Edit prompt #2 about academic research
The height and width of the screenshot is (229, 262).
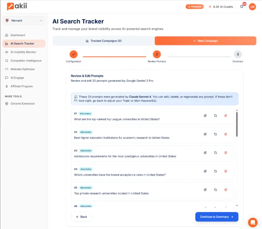205,134
